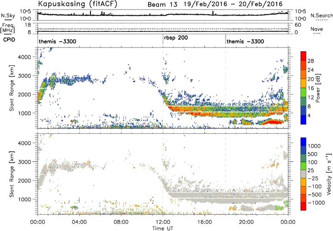Click the 'Nave' legend label
333x231 pixels.
coord(317,29)
